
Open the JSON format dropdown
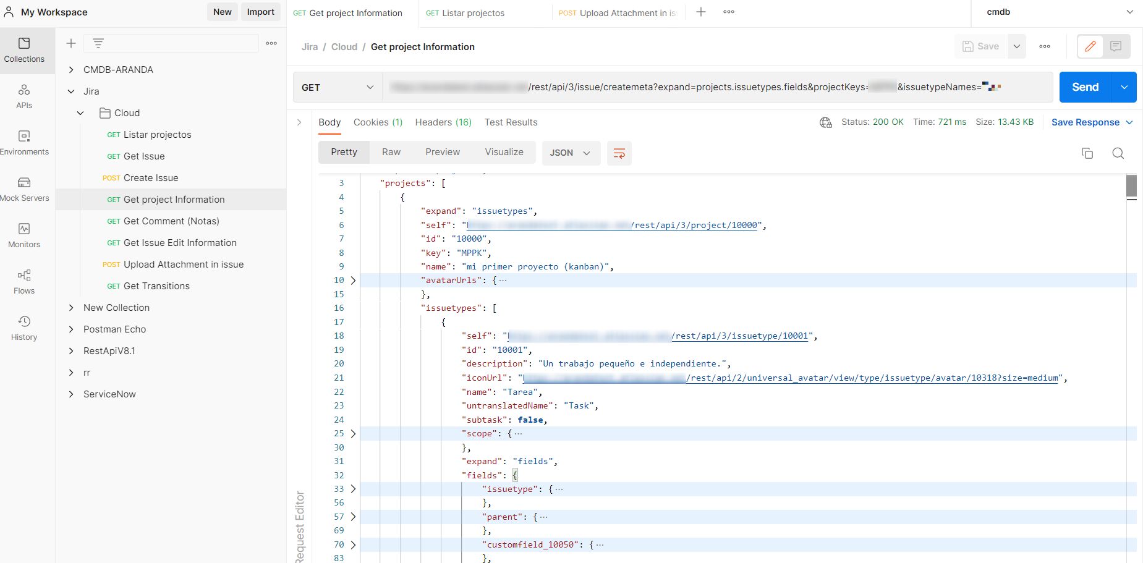click(571, 153)
